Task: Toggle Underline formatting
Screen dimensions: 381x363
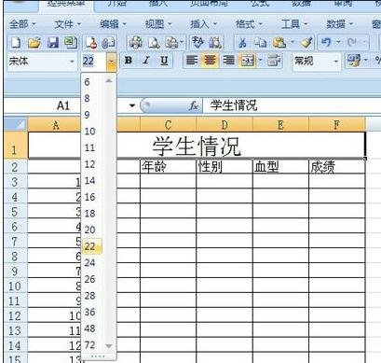Action: point(164,61)
